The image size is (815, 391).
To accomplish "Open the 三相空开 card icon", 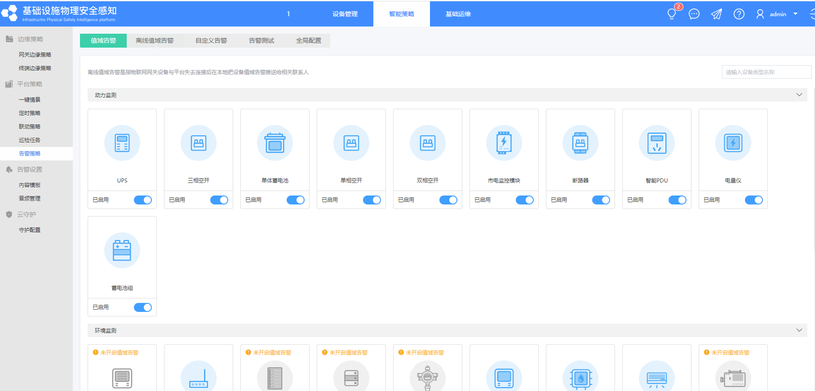I will (199, 143).
